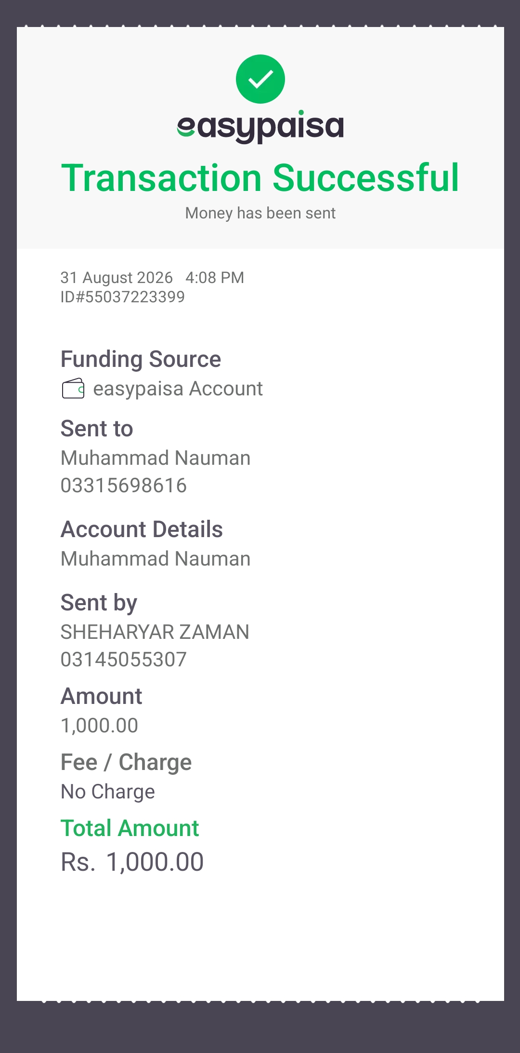Screen dimensions: 520x1053
Task: Click the green Total Amount label
Action: tap(130, 828)
